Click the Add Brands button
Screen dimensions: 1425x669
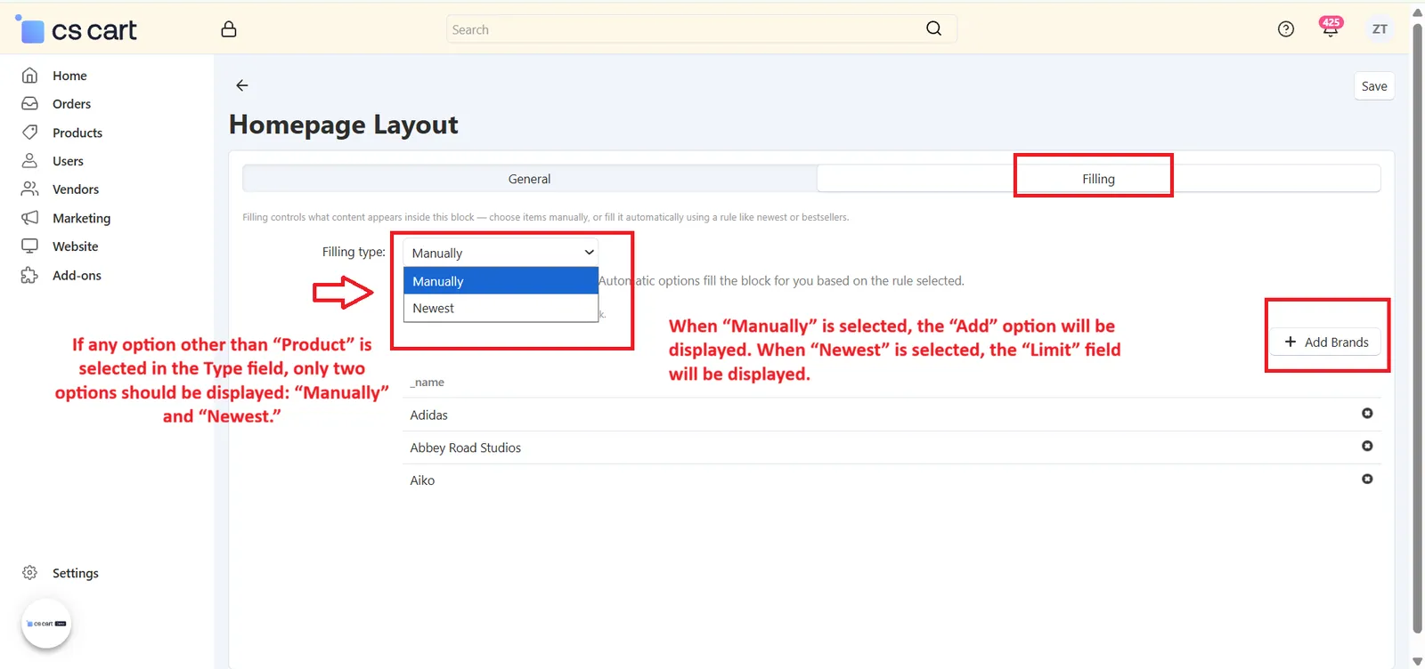click(x=1326, y=342)
